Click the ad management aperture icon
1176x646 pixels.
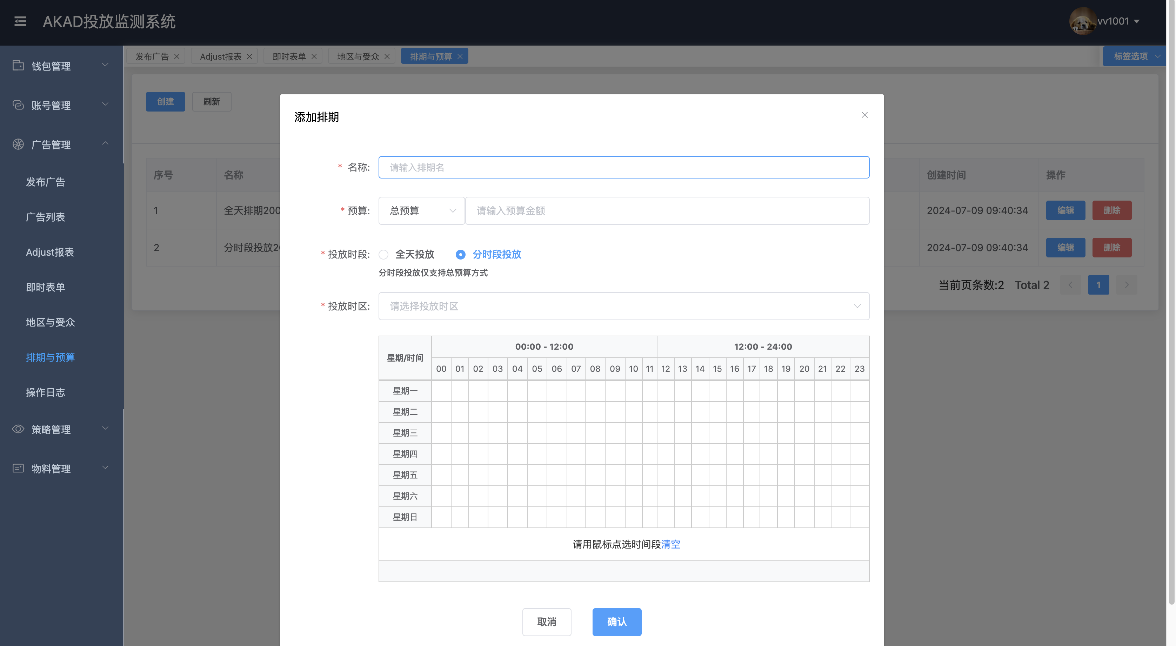18,144
